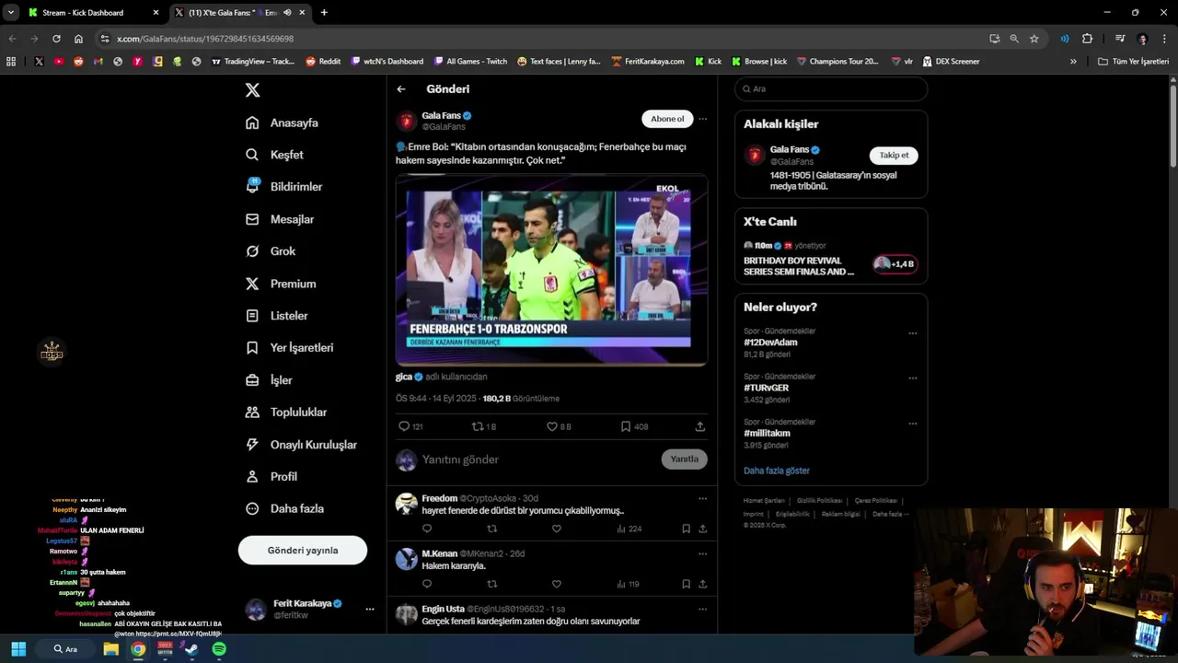
Task: Open Bildirimler notifications
Action: (283, 186)
